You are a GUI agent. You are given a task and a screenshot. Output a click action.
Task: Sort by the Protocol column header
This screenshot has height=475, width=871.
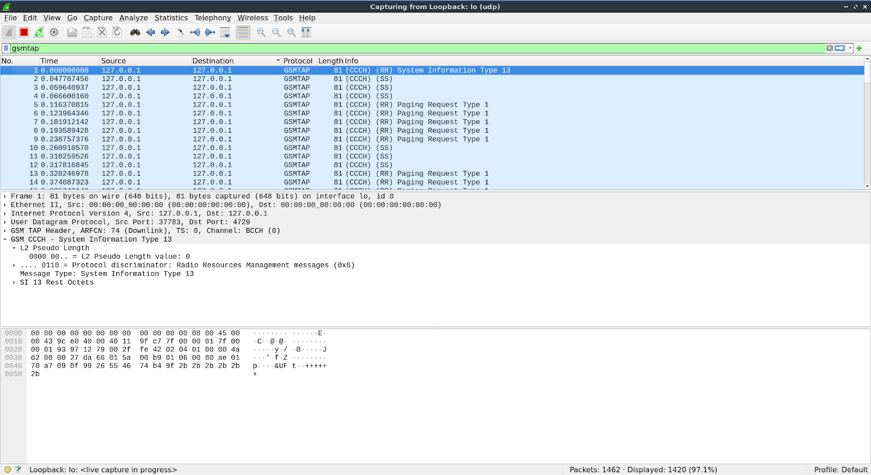[299, 61]
